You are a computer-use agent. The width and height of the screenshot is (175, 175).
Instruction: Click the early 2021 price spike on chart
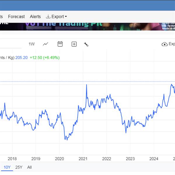87,85
